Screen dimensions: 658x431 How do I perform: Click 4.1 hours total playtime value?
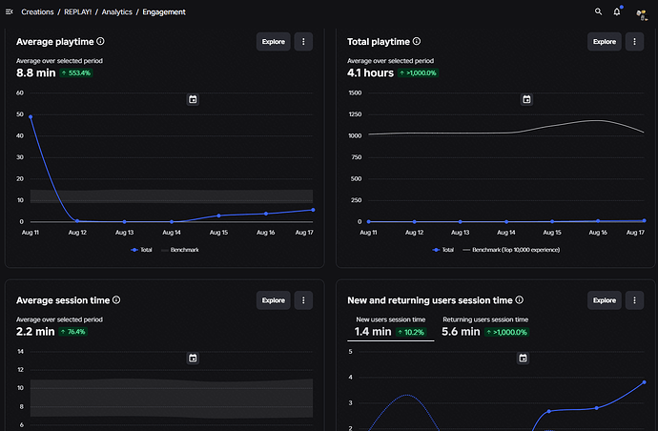coord(370,73)
